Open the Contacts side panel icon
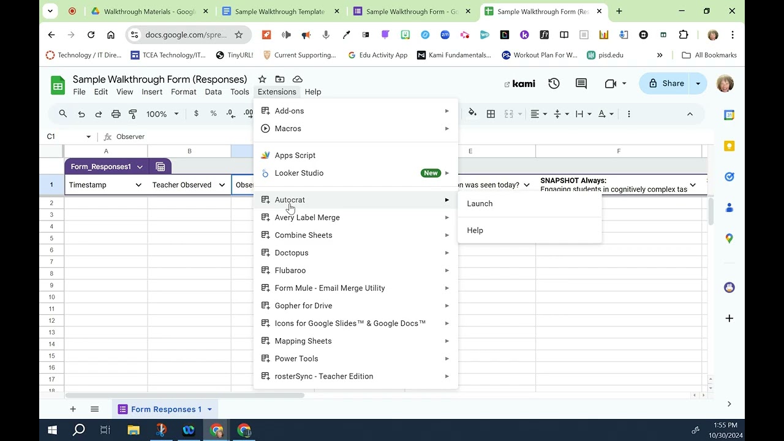This screenshot has width=784, height=441. pos(729,208)
